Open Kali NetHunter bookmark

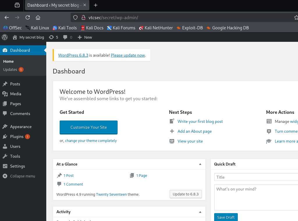[x=156, y=28]
